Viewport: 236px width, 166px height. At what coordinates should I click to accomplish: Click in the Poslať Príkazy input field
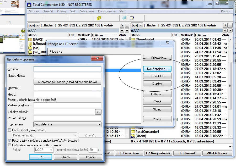click(67, 118)
